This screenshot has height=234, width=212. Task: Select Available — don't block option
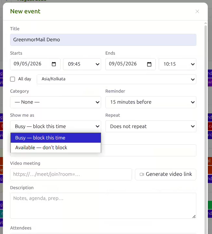pos(56,148)
